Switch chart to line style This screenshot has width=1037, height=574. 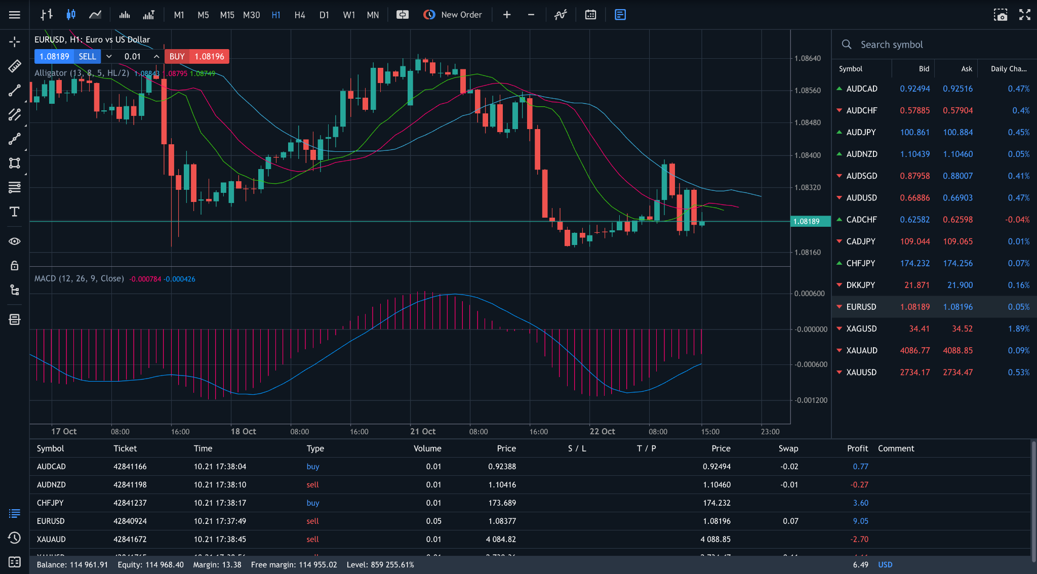(x=95, y=14)
